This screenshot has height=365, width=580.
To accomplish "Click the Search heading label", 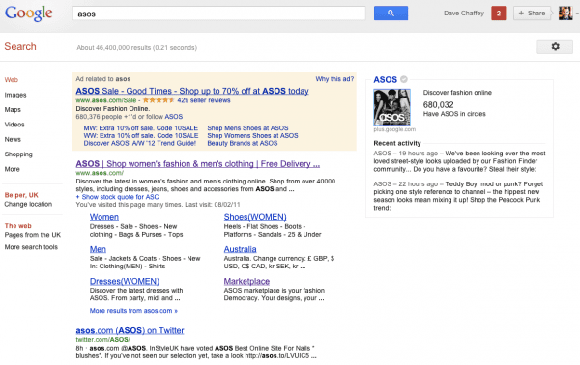I will (x=20, y=47).
